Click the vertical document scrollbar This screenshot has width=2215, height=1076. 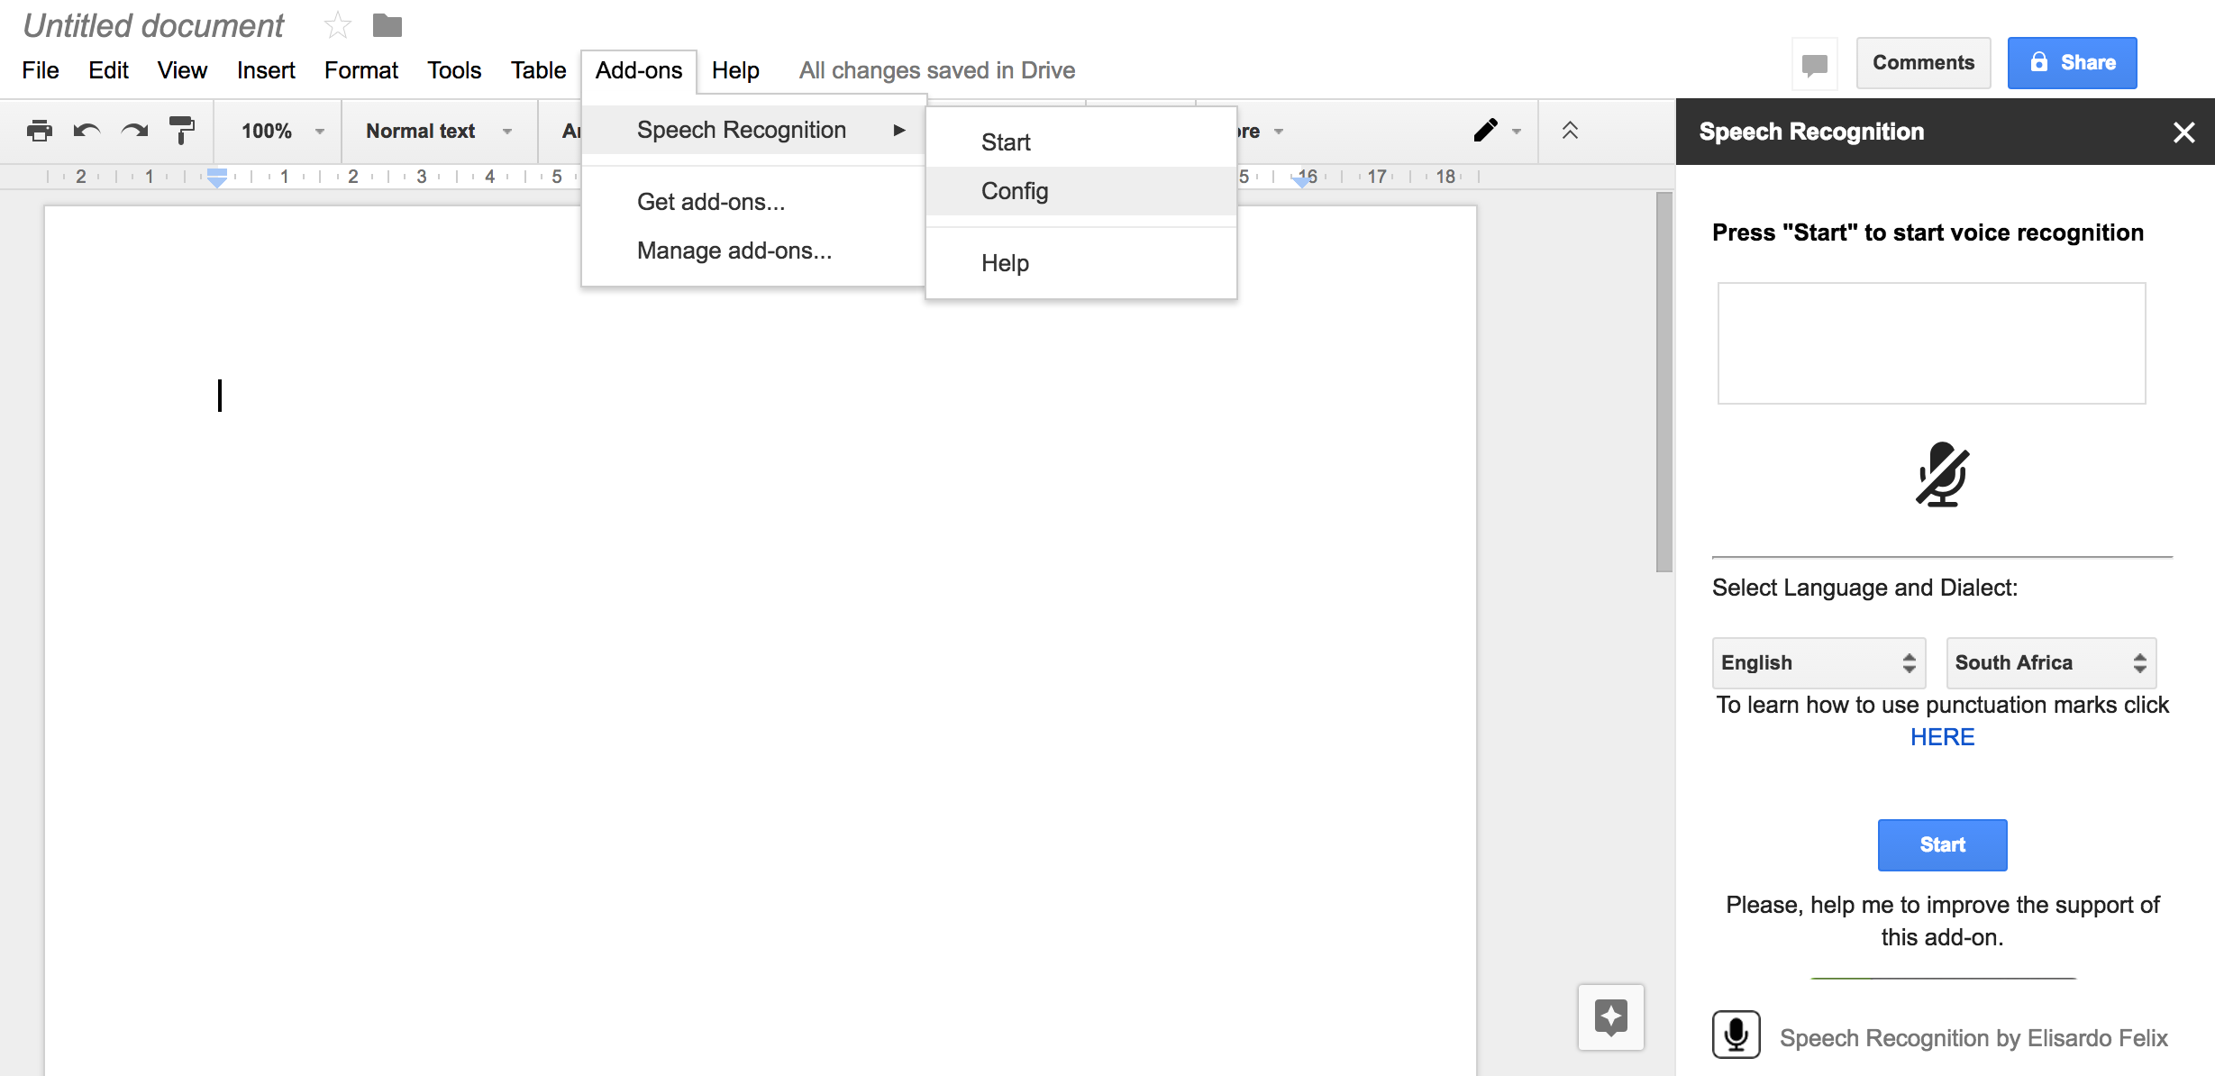click(1664, 382)
